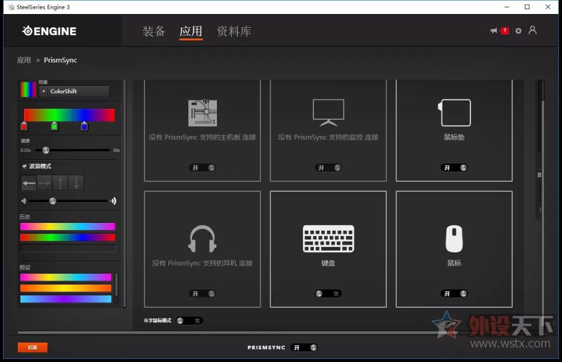Select the motherboard device icon
562x362 pixels.
point(202,113)
